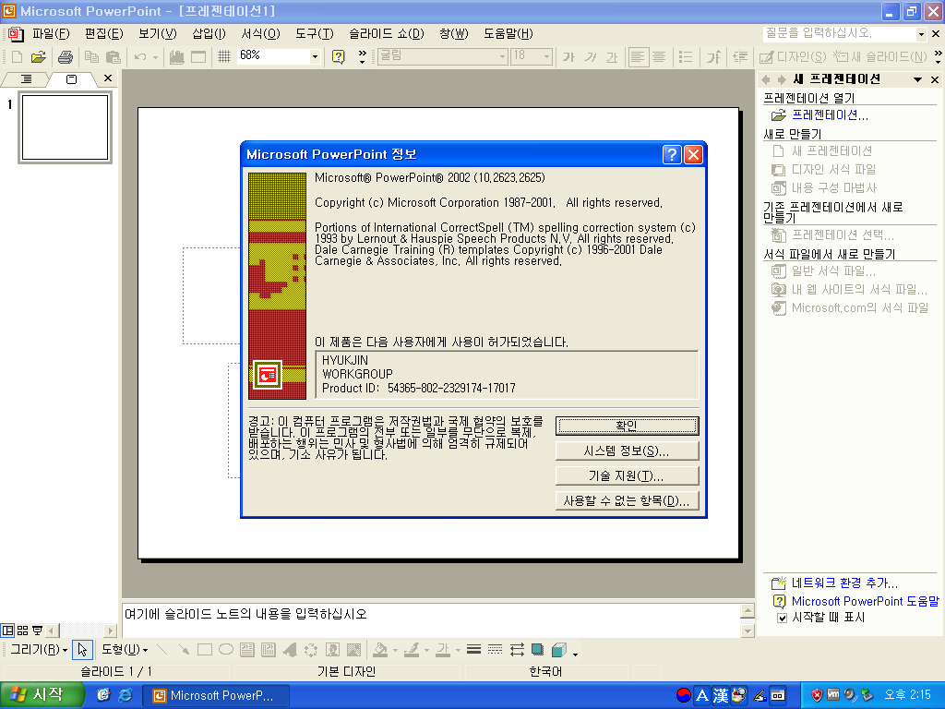Toggle Center alignment
The height and width of the screenshot is (709, 945).
click(x=659, y=56)
